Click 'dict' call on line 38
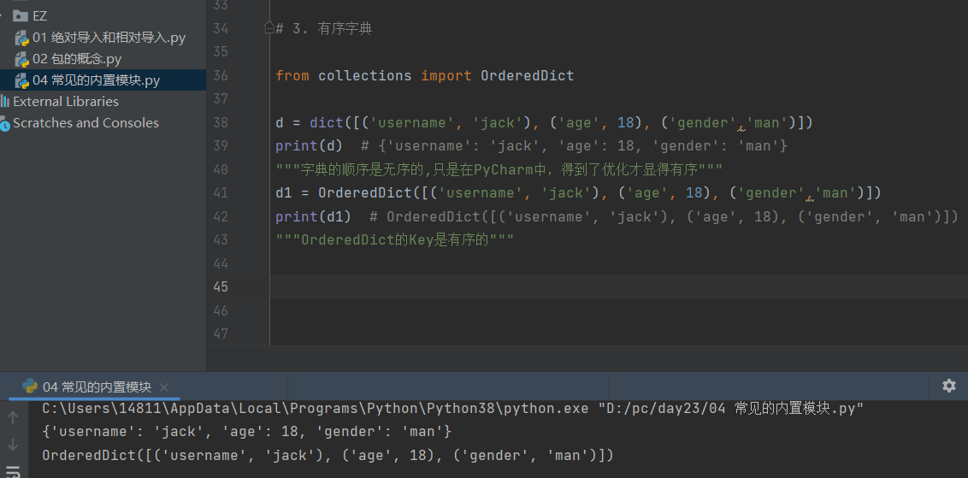Screen dimensions: 968x478 (x=327, y=123)
